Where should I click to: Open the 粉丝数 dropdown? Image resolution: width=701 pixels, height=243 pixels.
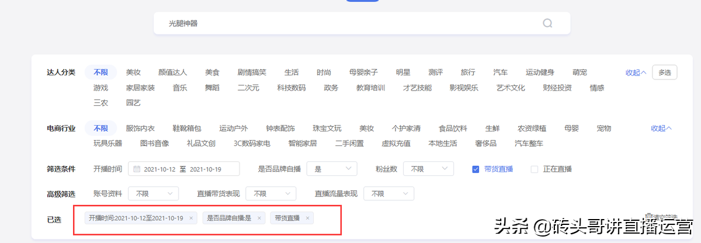(428, 169)
